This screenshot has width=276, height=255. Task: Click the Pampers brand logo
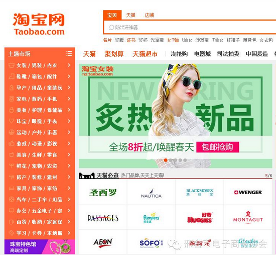tap(151, 218)
